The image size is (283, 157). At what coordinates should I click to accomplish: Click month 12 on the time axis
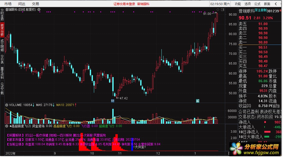pos(158,153)
